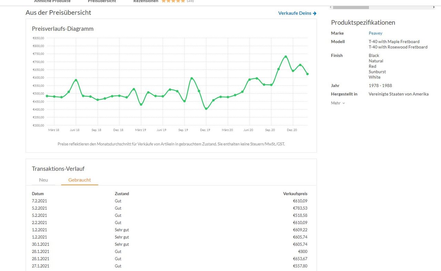441x271 pixels.
Task: Switch to the Neu transactions tab
Action: (43, 180)
